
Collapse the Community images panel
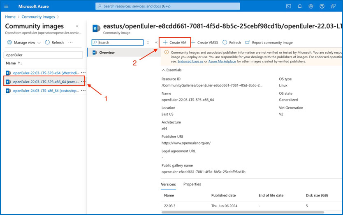77,26
